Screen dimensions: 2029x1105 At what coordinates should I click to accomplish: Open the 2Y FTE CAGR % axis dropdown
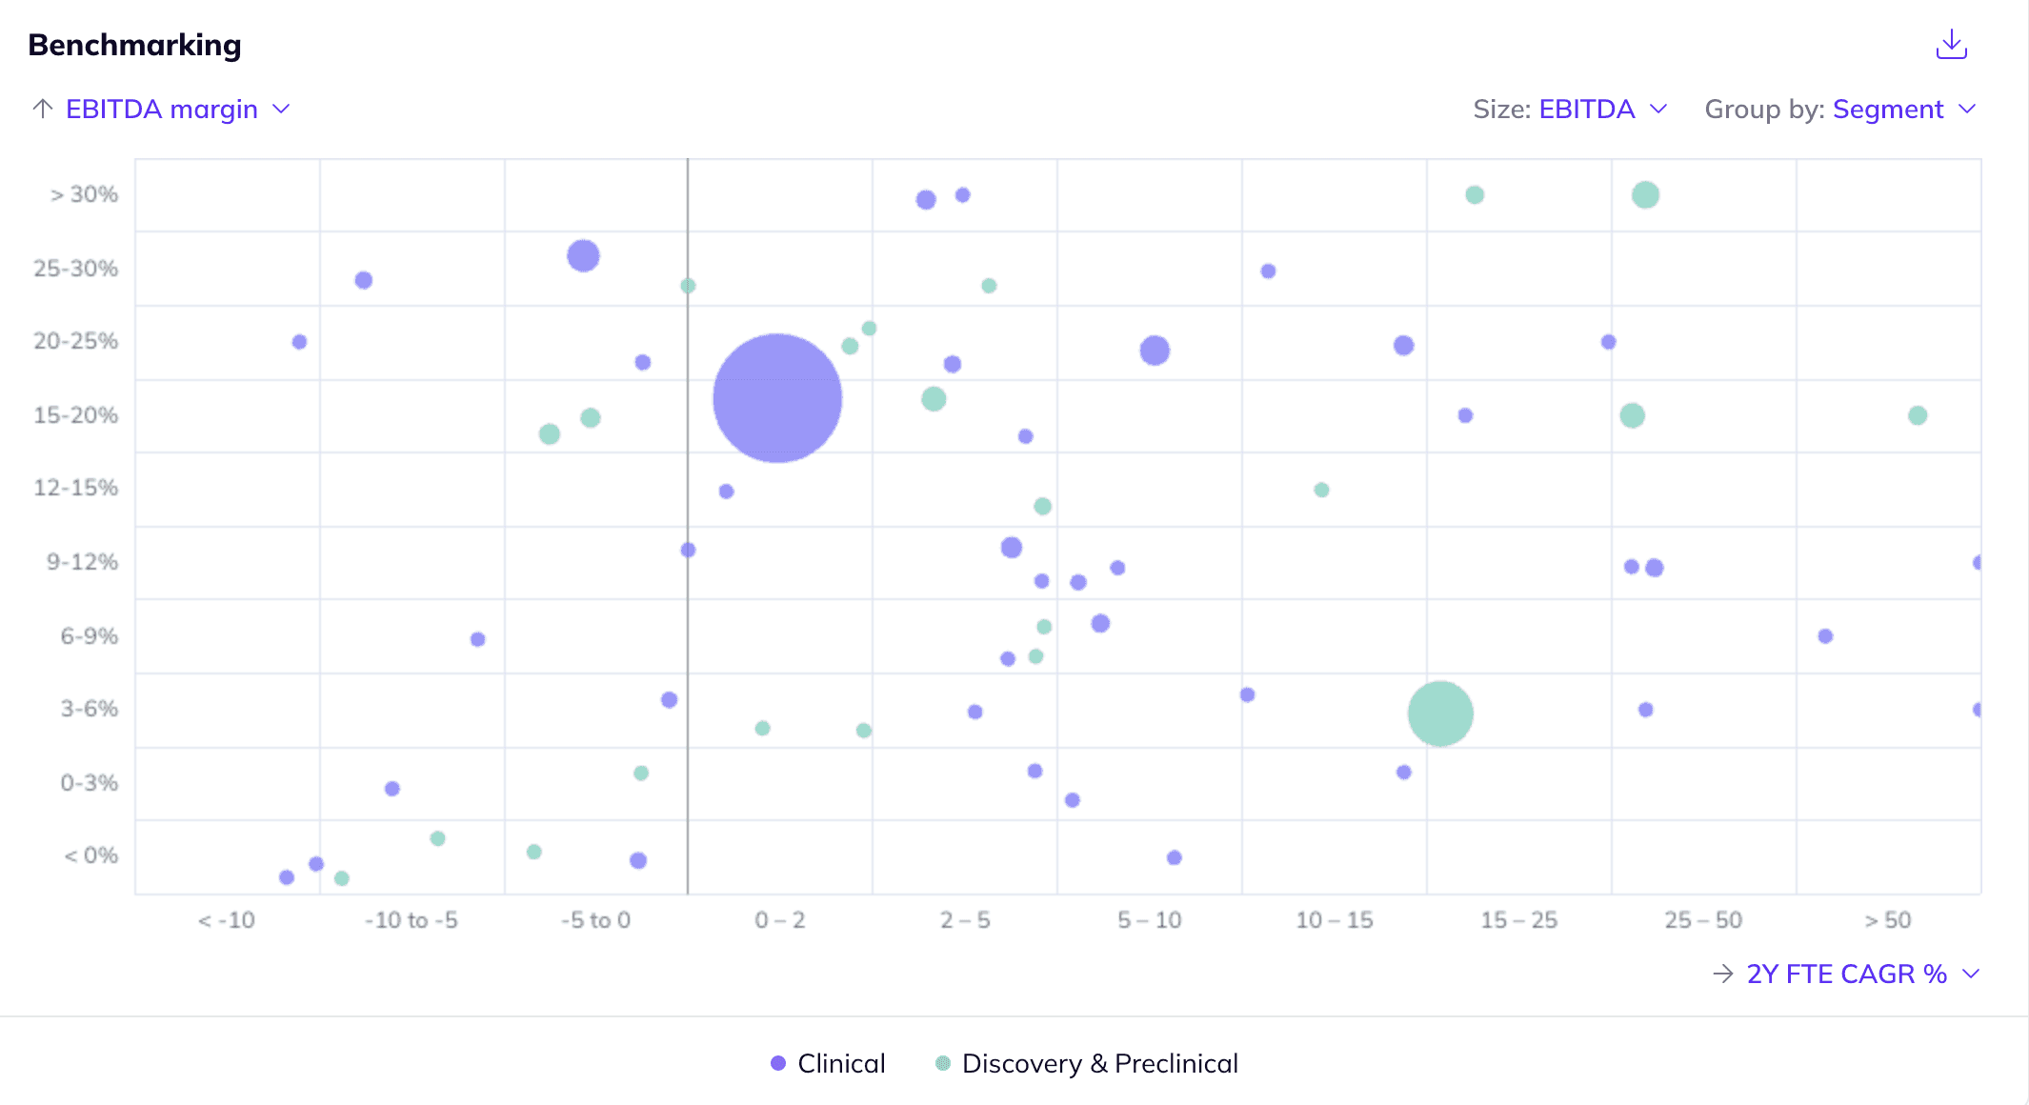tap(1846, 974)
